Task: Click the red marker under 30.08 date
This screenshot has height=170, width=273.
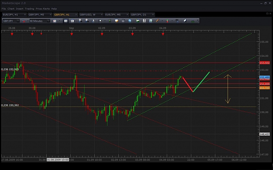Action: pos(32,34)
